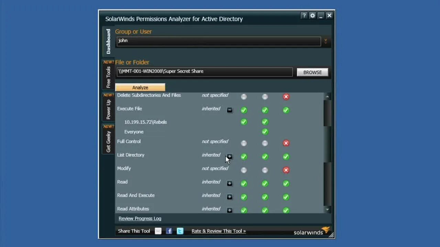Click the Full Control permission label
This screenshot has height=247, width=440.
click(x=129, y=141)
